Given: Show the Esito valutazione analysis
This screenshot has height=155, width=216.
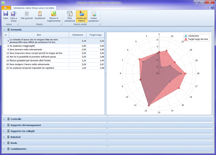Looking at the screenshot, I should (x=69, y=14).
